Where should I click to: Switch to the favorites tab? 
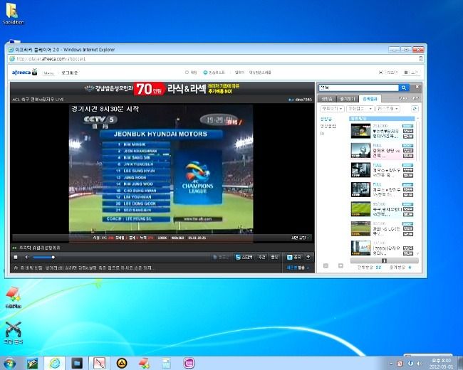[x=348, y=99]
